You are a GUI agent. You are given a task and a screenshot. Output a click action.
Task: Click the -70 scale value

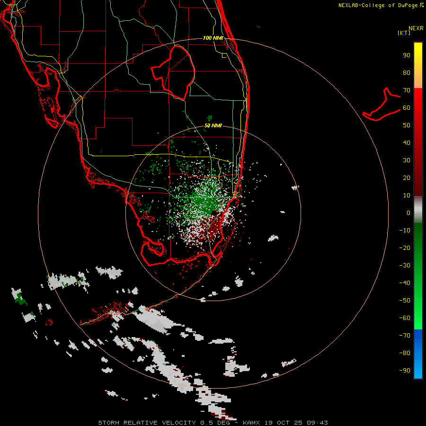(405, 335)
